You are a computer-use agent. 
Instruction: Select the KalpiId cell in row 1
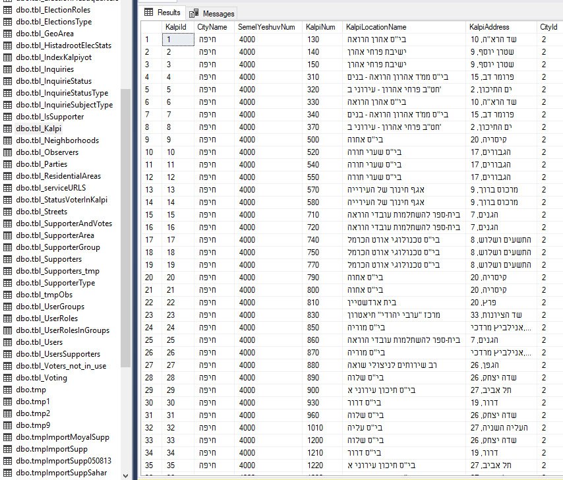click(177, 40)
